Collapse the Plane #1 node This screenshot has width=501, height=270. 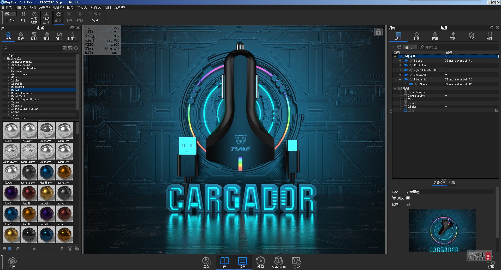400,79
